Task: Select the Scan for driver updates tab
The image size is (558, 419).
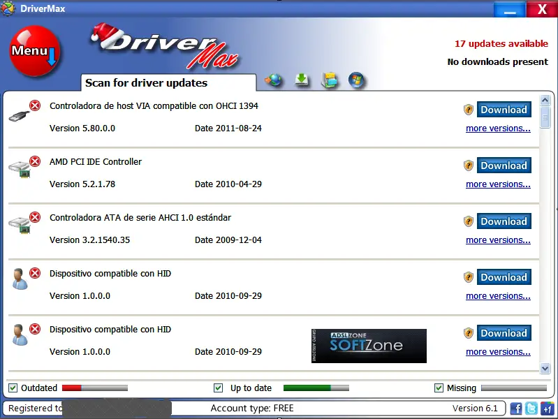Action: [x=168, y=82]
